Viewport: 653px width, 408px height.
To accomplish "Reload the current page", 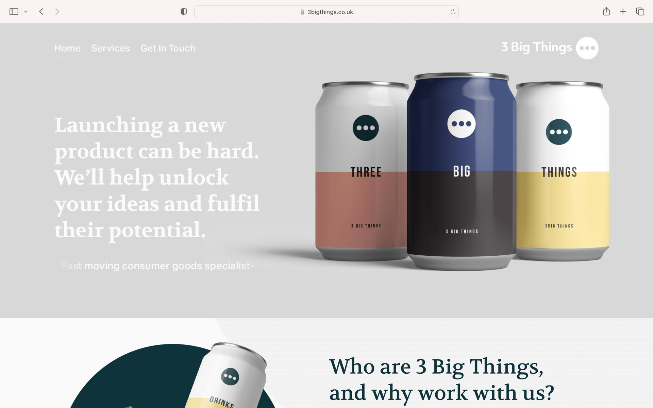I will (453, 12).
